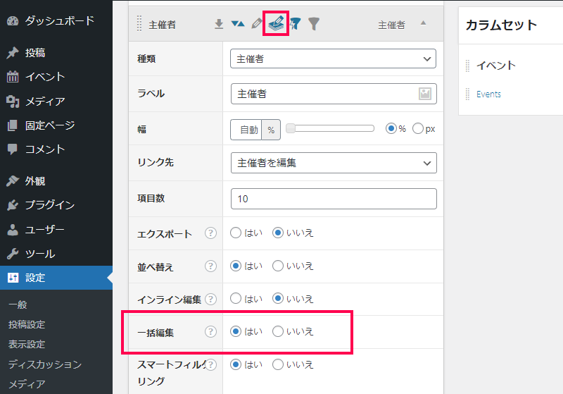Click the paintbrush icon beside 外観
The width and height of the screenshot is (563, 394).
(x=13, y=181)
